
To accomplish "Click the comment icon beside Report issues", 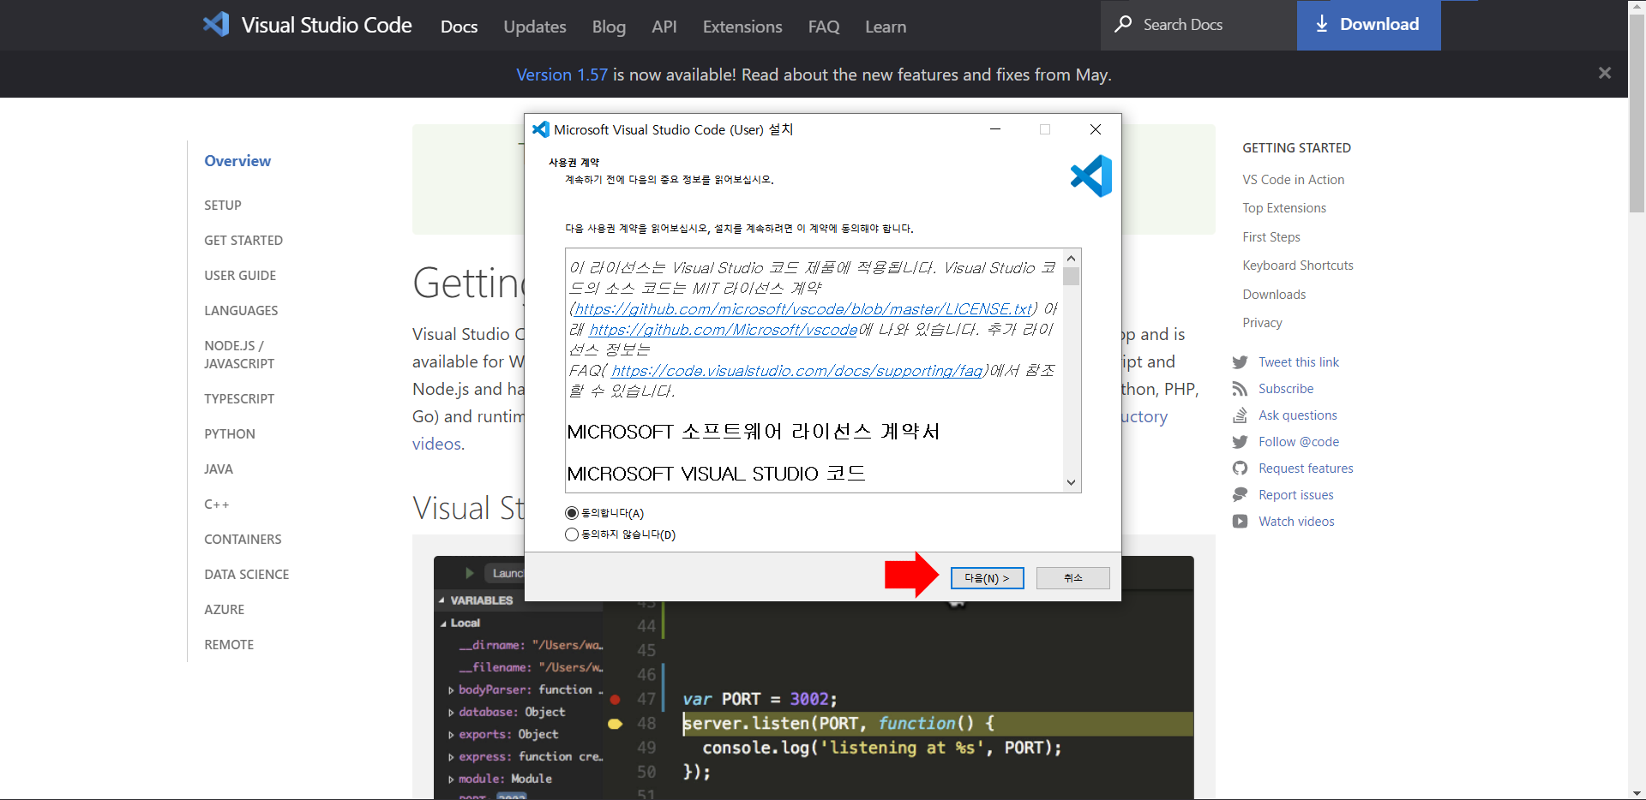I will point(1240,495).
